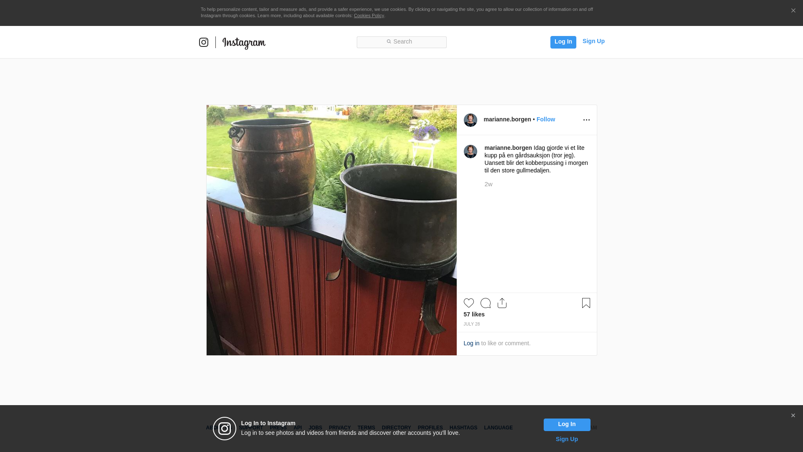
Task: Click Sign Up link in bottom banner
Action: pyautogui.click(x=567, y=439)
